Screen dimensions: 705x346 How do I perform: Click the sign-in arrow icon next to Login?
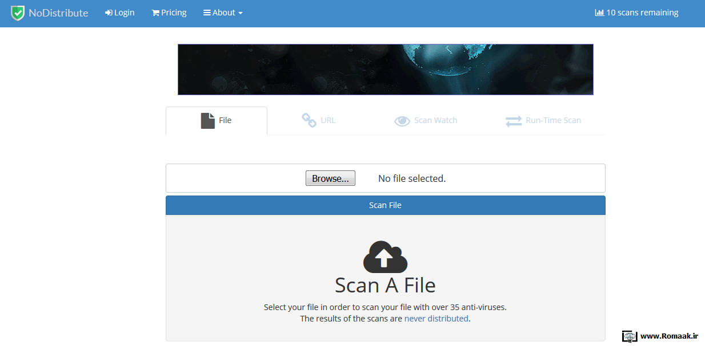pyautogui.click(x=109, y=13)
